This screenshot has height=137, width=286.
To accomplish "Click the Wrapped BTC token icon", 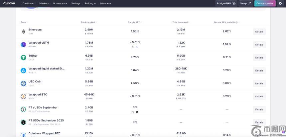I will [23, 96].
